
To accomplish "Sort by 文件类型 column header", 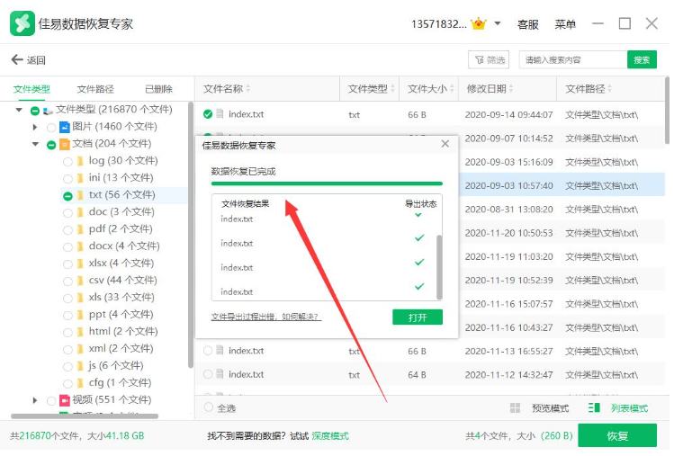I will (x=372, y=89).
